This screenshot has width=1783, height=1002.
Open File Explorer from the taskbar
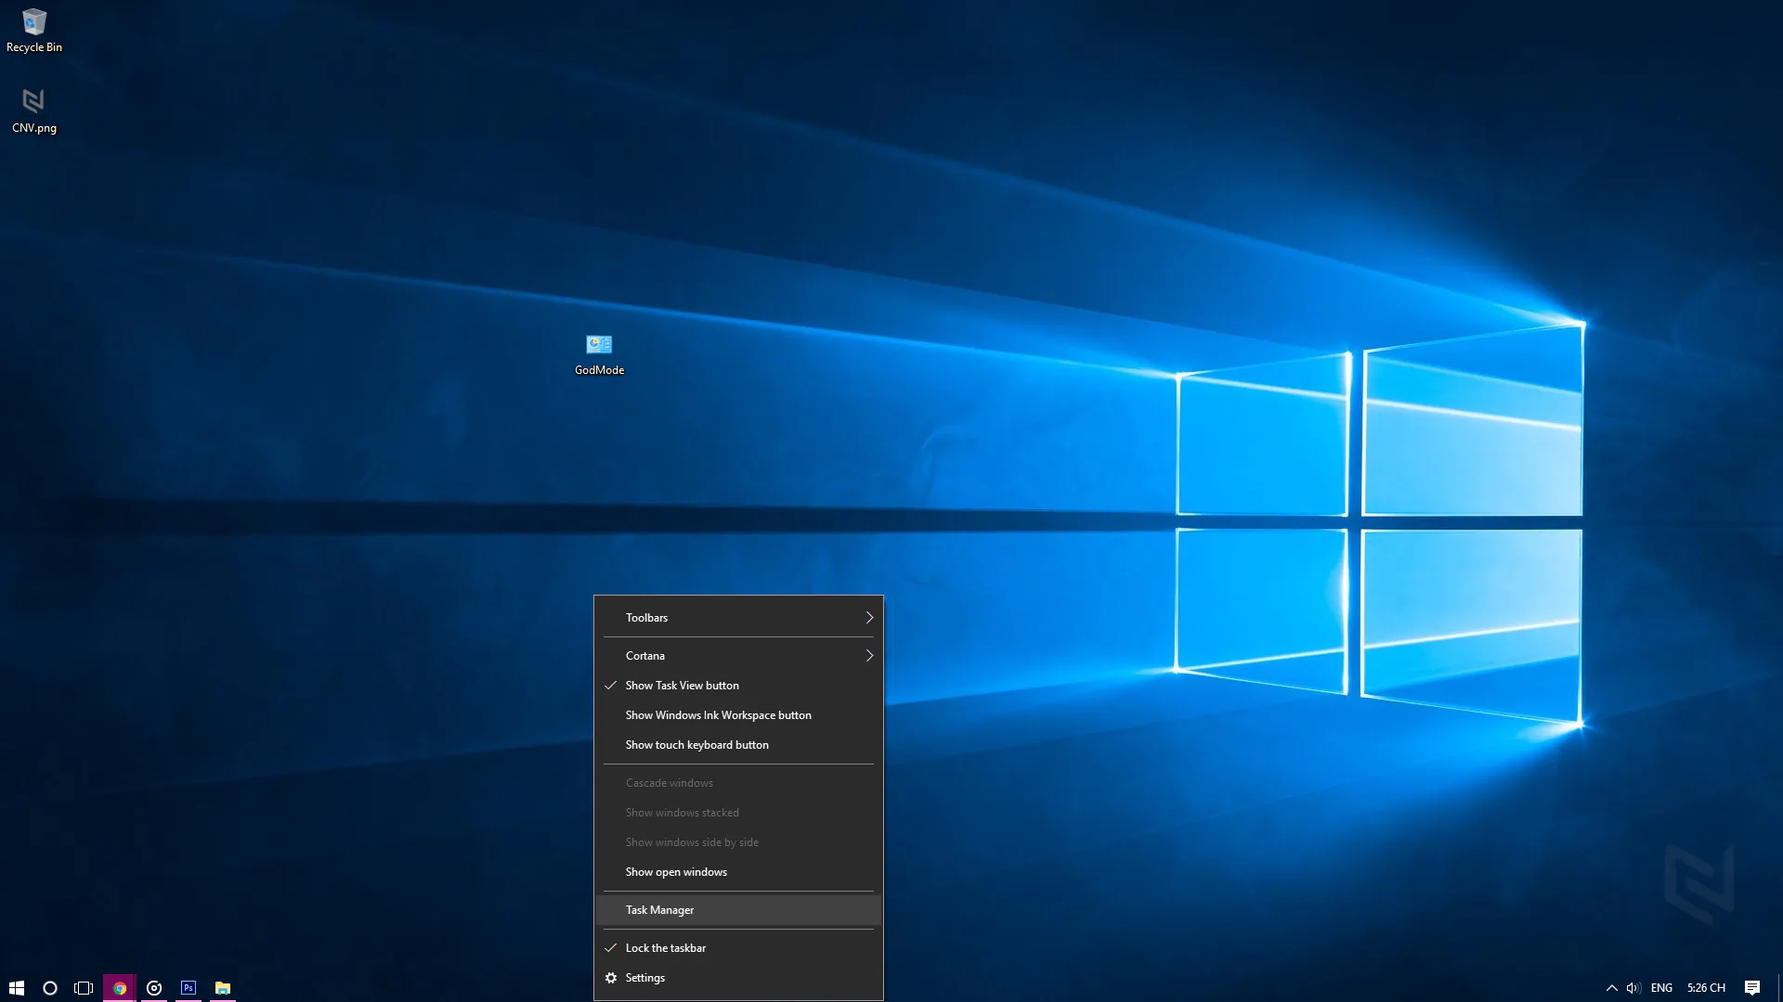(x=223, y=988)
